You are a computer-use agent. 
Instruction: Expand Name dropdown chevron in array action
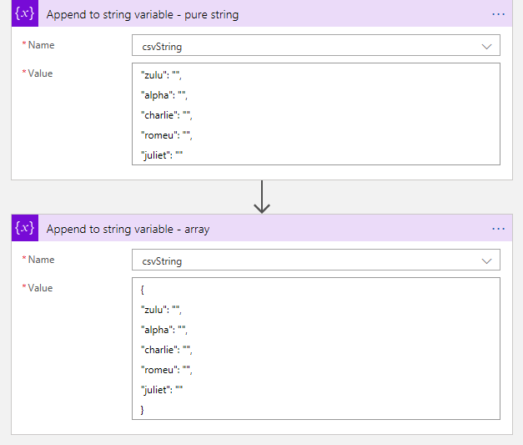tap(487, 260)
